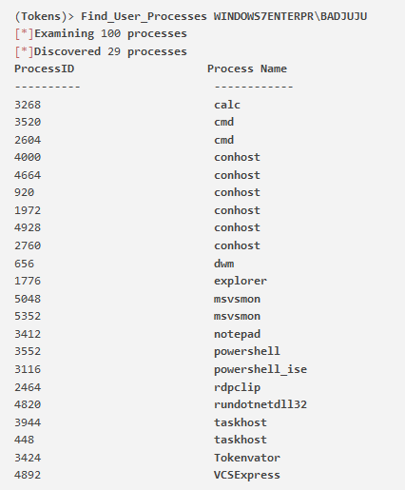
Task: Click the dwm process name
Action: pos(223,264)
